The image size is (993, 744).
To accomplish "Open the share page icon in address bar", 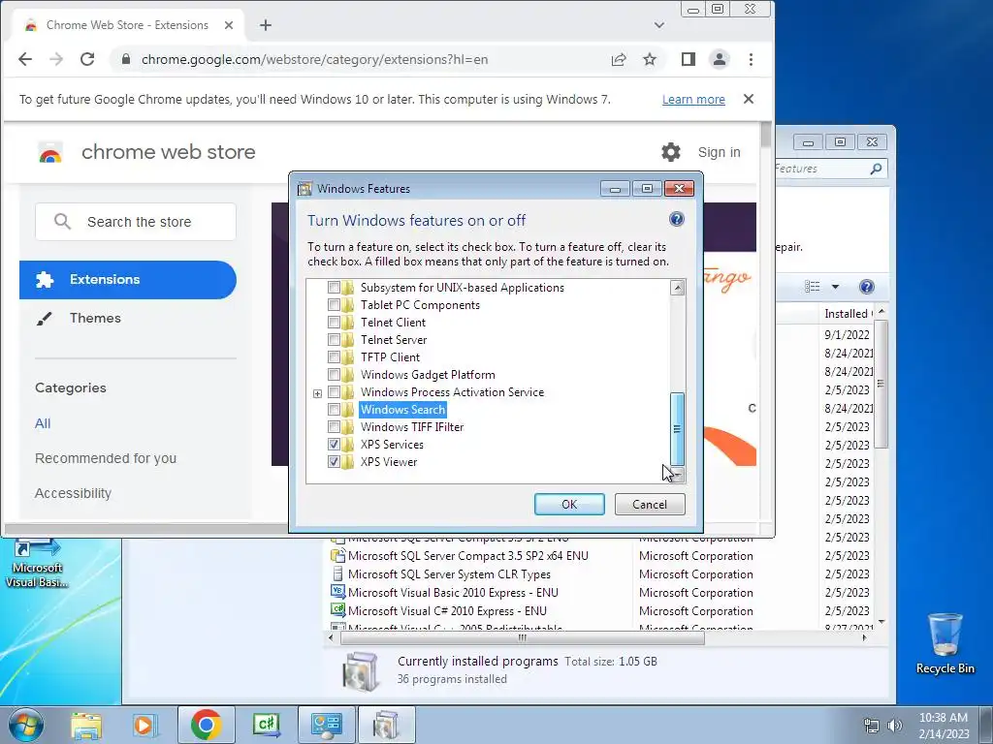I will click(x=619, y=59).
